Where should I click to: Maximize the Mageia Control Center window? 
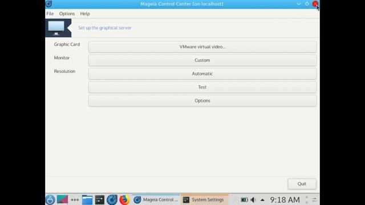307,4
